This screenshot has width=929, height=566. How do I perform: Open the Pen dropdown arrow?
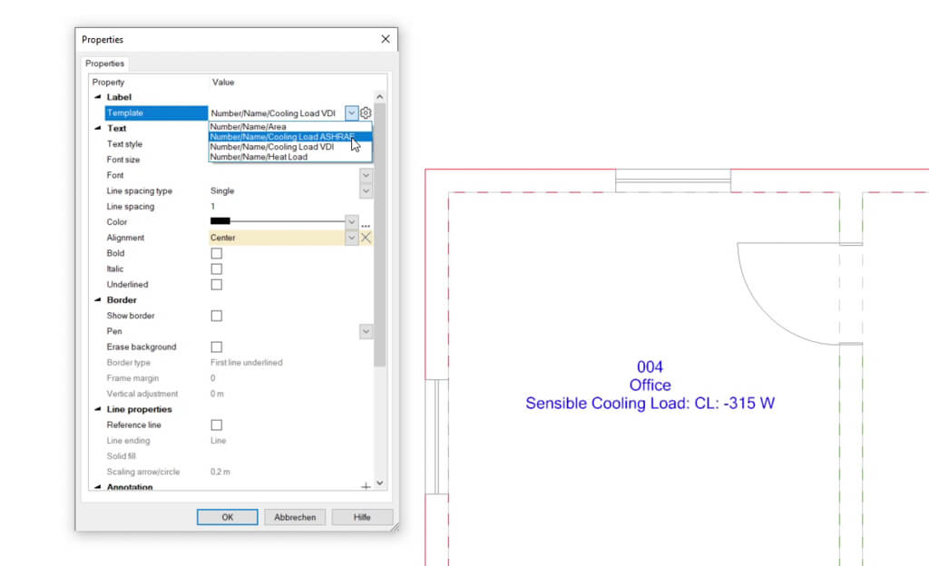(x=366, y=331)
